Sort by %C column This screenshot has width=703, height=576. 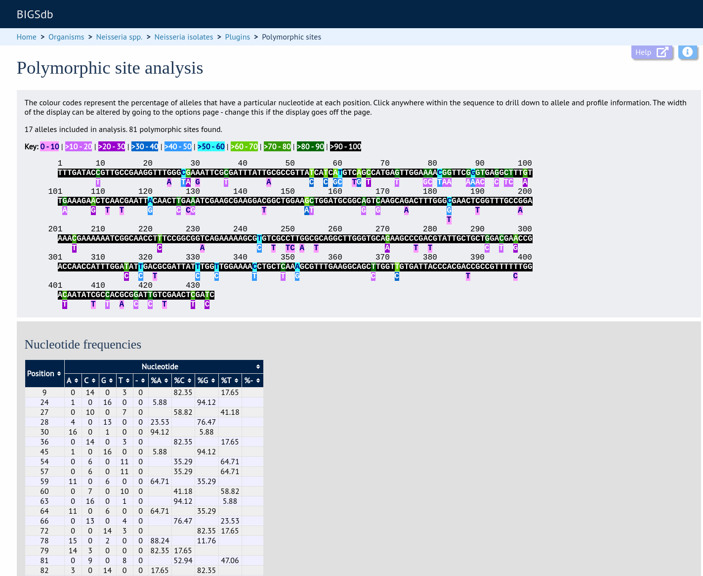pos(183,380)
